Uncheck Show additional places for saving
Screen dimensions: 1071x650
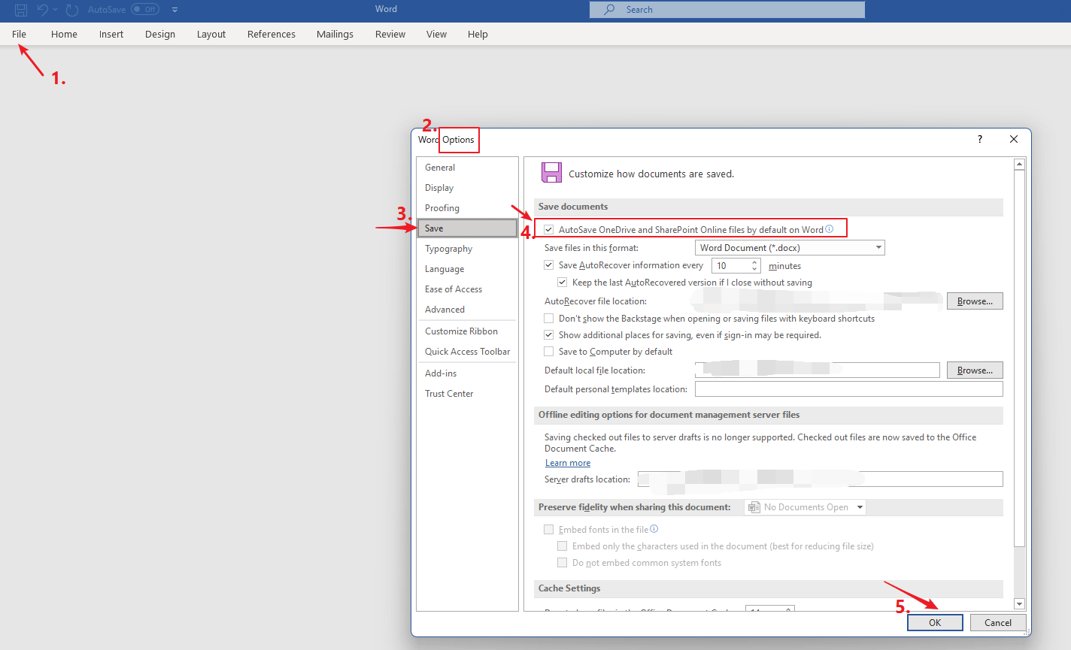pyautogui.click(x=549, y=335)
